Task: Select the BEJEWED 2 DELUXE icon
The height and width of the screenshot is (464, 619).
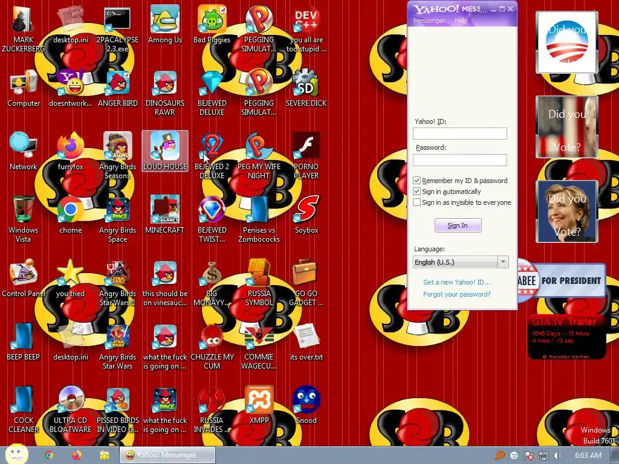Action: coord(212,156)
